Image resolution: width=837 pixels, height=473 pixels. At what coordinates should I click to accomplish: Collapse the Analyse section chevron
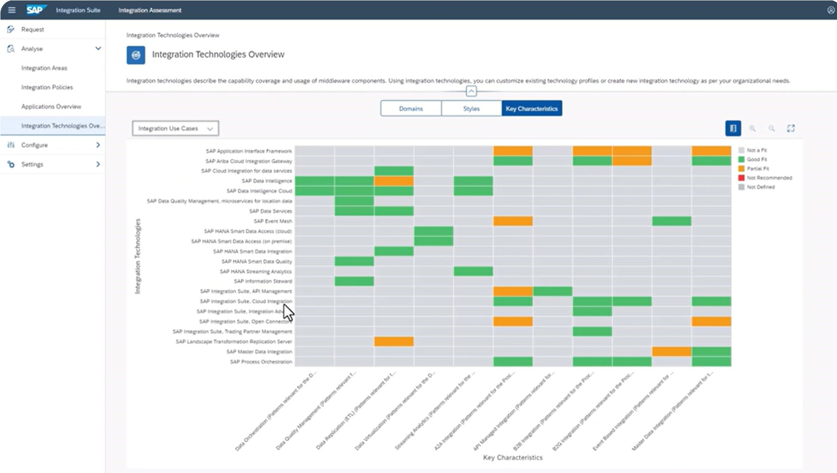pos(98,48)
